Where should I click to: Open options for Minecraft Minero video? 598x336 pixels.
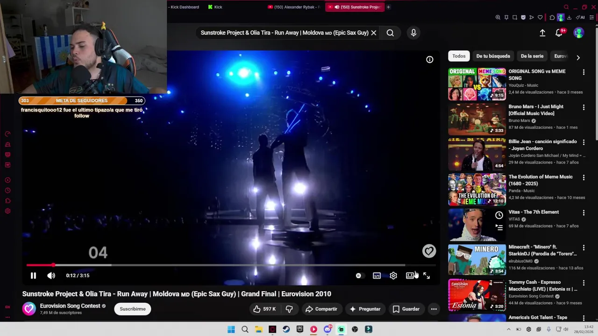(x=584, y=248)
